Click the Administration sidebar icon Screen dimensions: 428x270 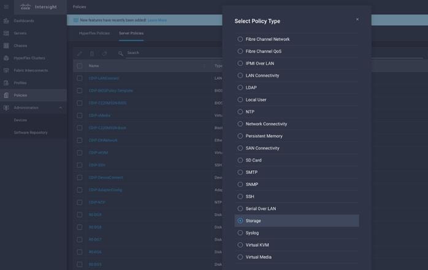pyautogui.click(x=6, y=108)
